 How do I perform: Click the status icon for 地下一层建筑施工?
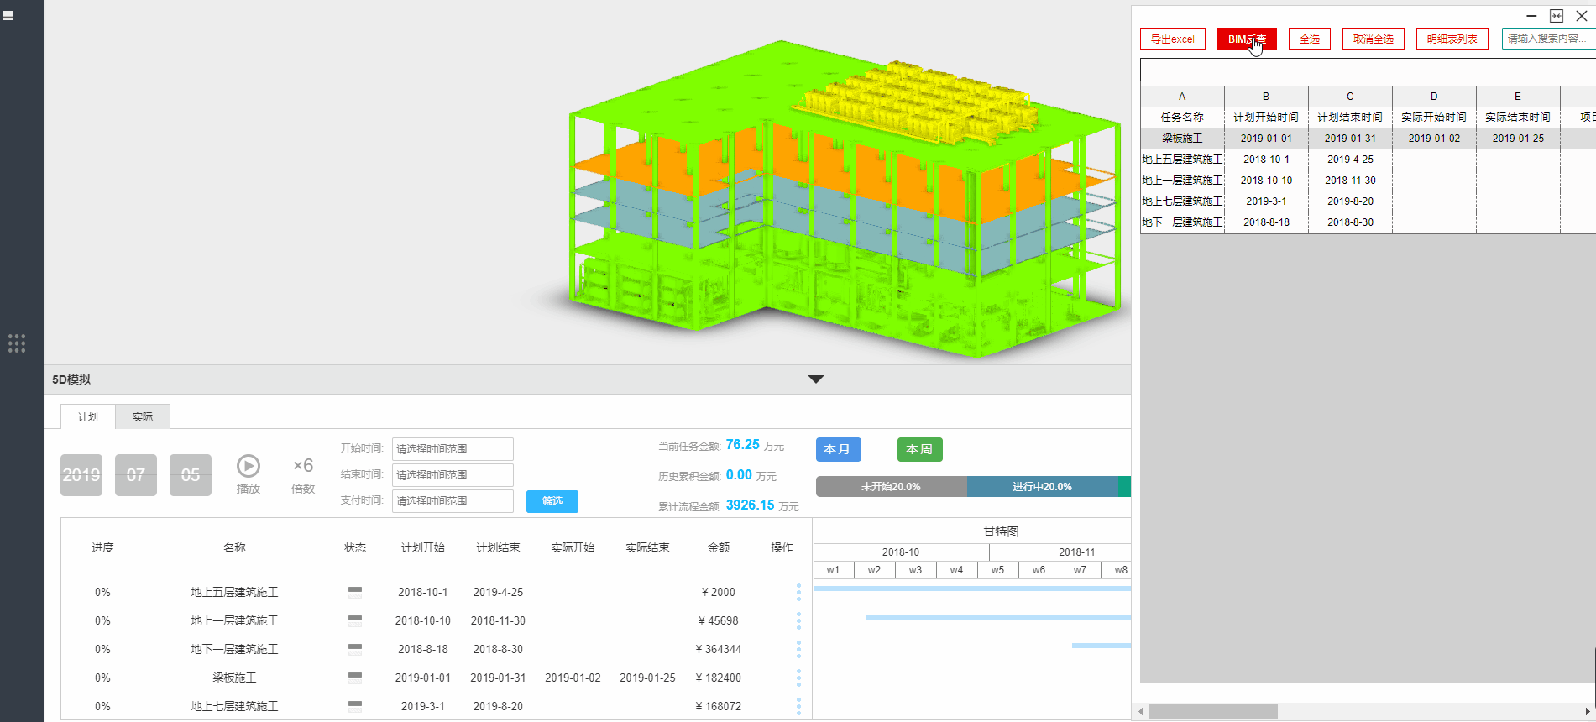[x=355, y=650]
